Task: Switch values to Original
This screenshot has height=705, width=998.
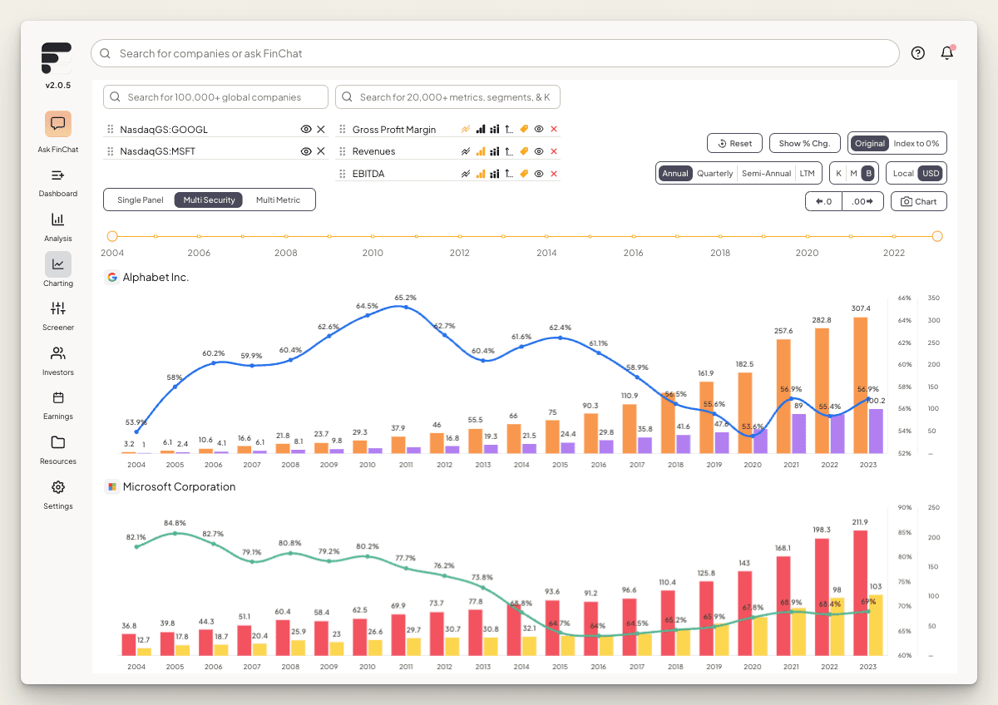Action: (x=870, y=143)
